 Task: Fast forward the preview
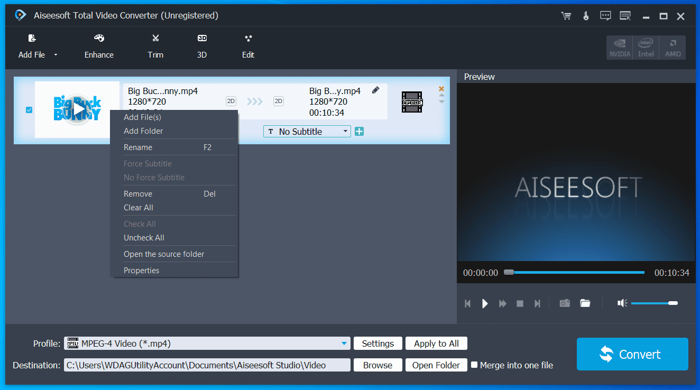coord(503,303)
